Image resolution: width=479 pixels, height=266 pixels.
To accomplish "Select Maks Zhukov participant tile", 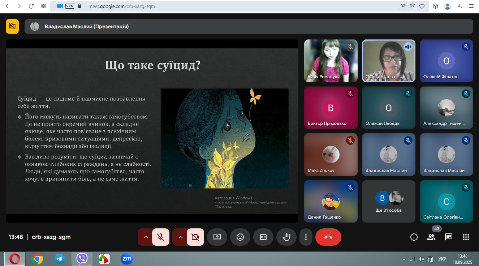I will coord(331,155).
